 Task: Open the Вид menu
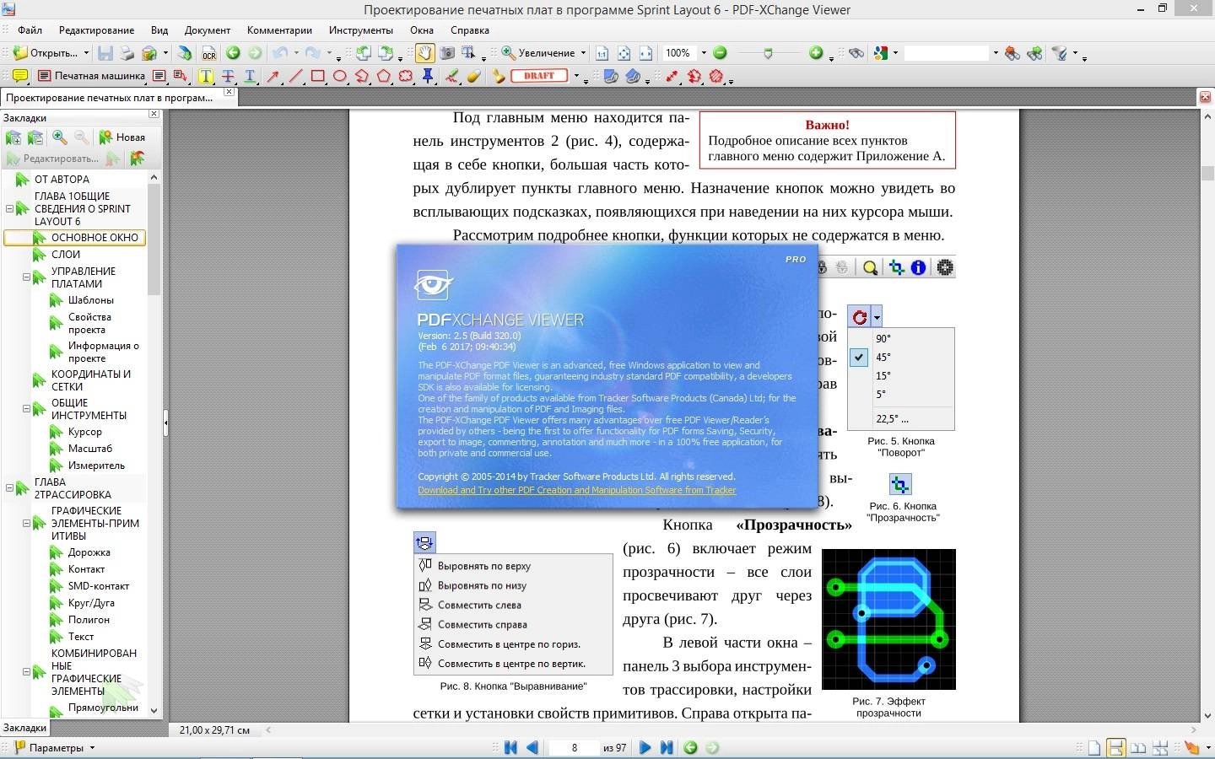[159, 30]
